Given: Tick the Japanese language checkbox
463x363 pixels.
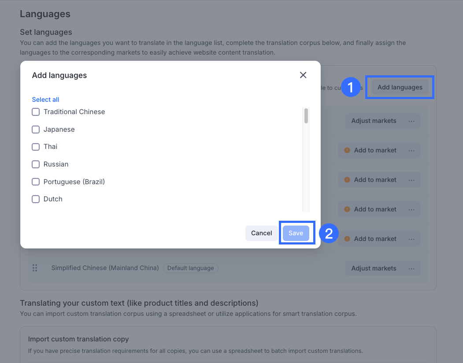Looking at the screenshot, I should pos(36,130).
